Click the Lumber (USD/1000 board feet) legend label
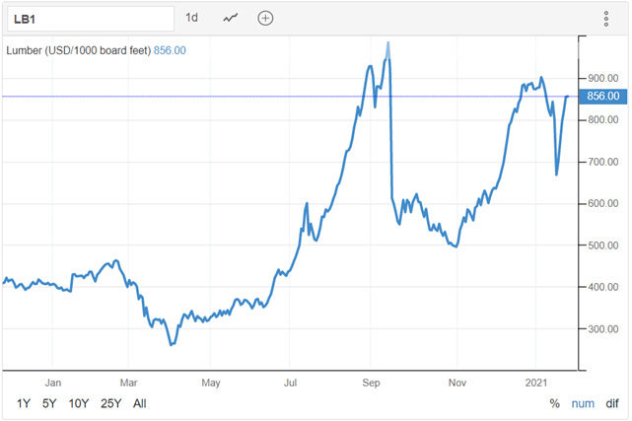This screenshot has width=632, height=421. pyautogui.click(x=79, y=50)
